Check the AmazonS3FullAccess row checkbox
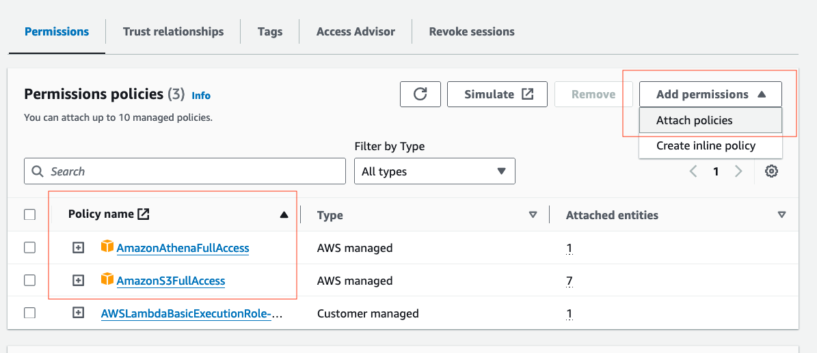This screenshot has width=817, height=353. pyautogui.click(x=29, y=281)
